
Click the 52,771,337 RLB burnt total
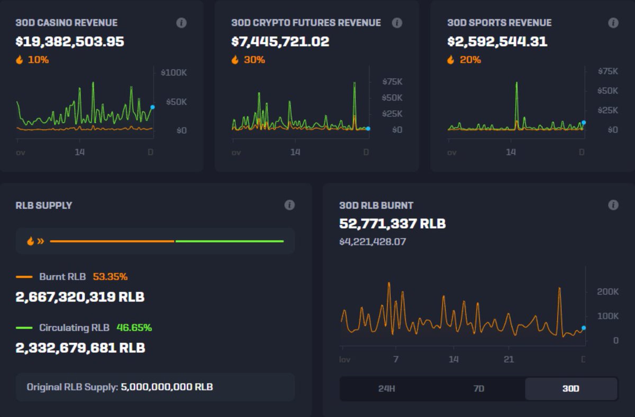[393, 224]
